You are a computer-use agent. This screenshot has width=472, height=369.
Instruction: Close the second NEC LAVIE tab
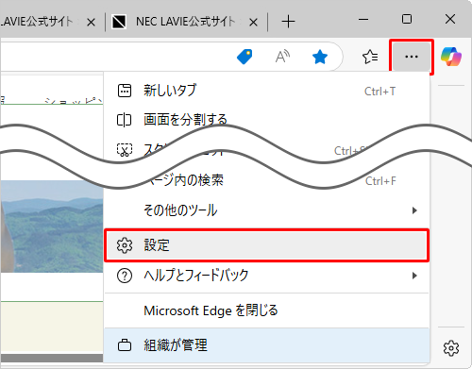click(253, 22)
